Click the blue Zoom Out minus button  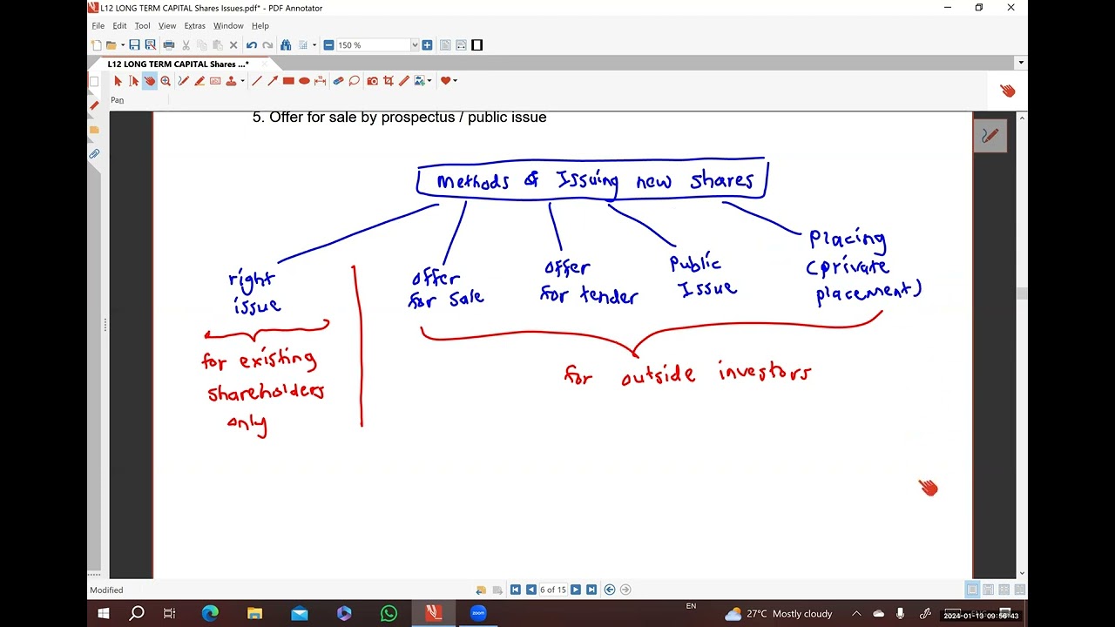(x=328, y=45)
